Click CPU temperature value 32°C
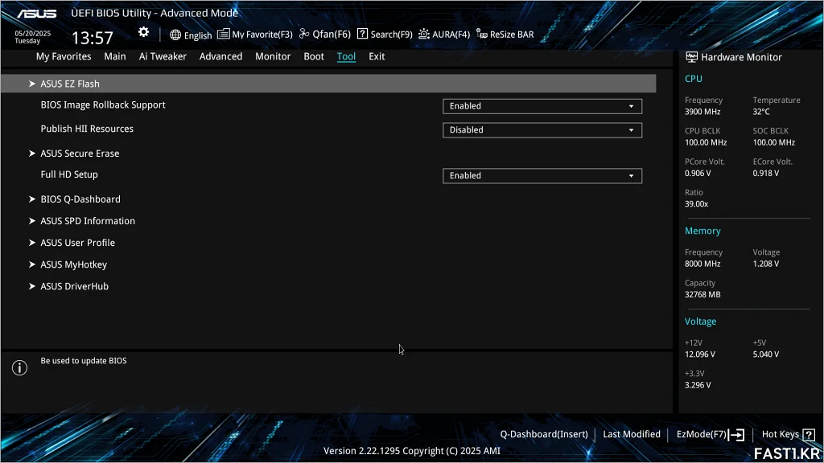Screen dimensions: 824x463 pyautogui.click(x=761, y=112)
